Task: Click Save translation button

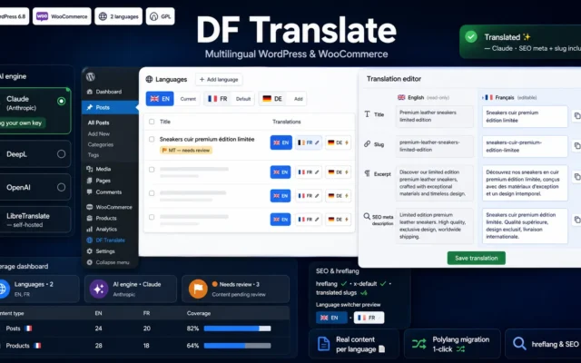Action: (476, 258)
